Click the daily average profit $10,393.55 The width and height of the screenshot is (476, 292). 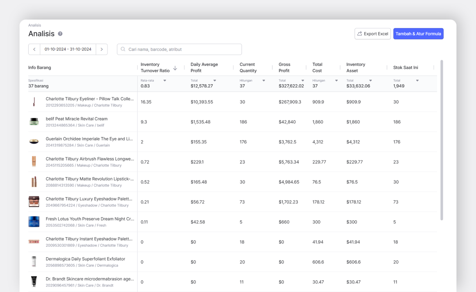coord(202,102)
